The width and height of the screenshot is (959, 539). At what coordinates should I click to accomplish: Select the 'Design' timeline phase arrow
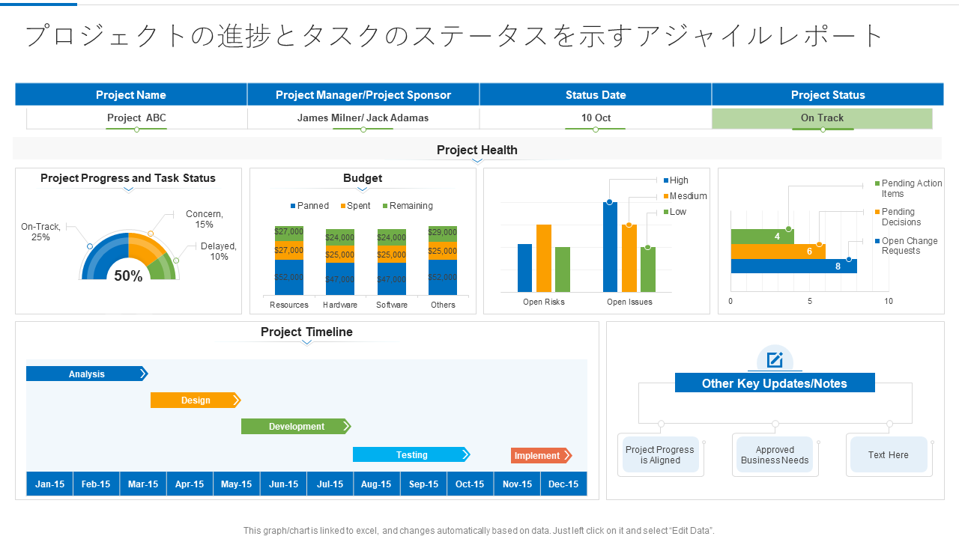tap(196, 401)
